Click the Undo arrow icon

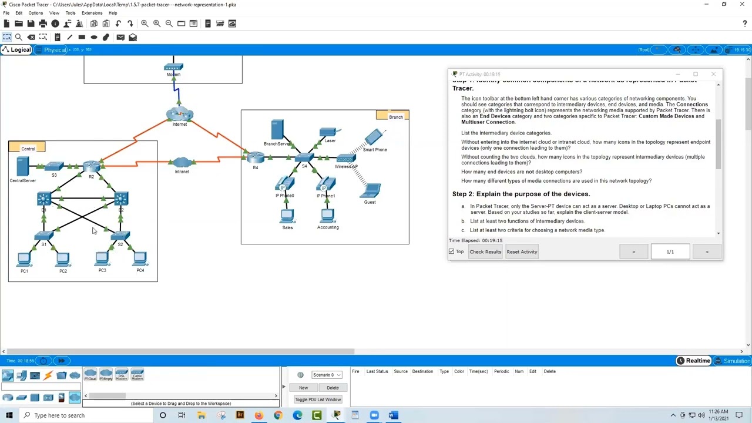(118, 23)
